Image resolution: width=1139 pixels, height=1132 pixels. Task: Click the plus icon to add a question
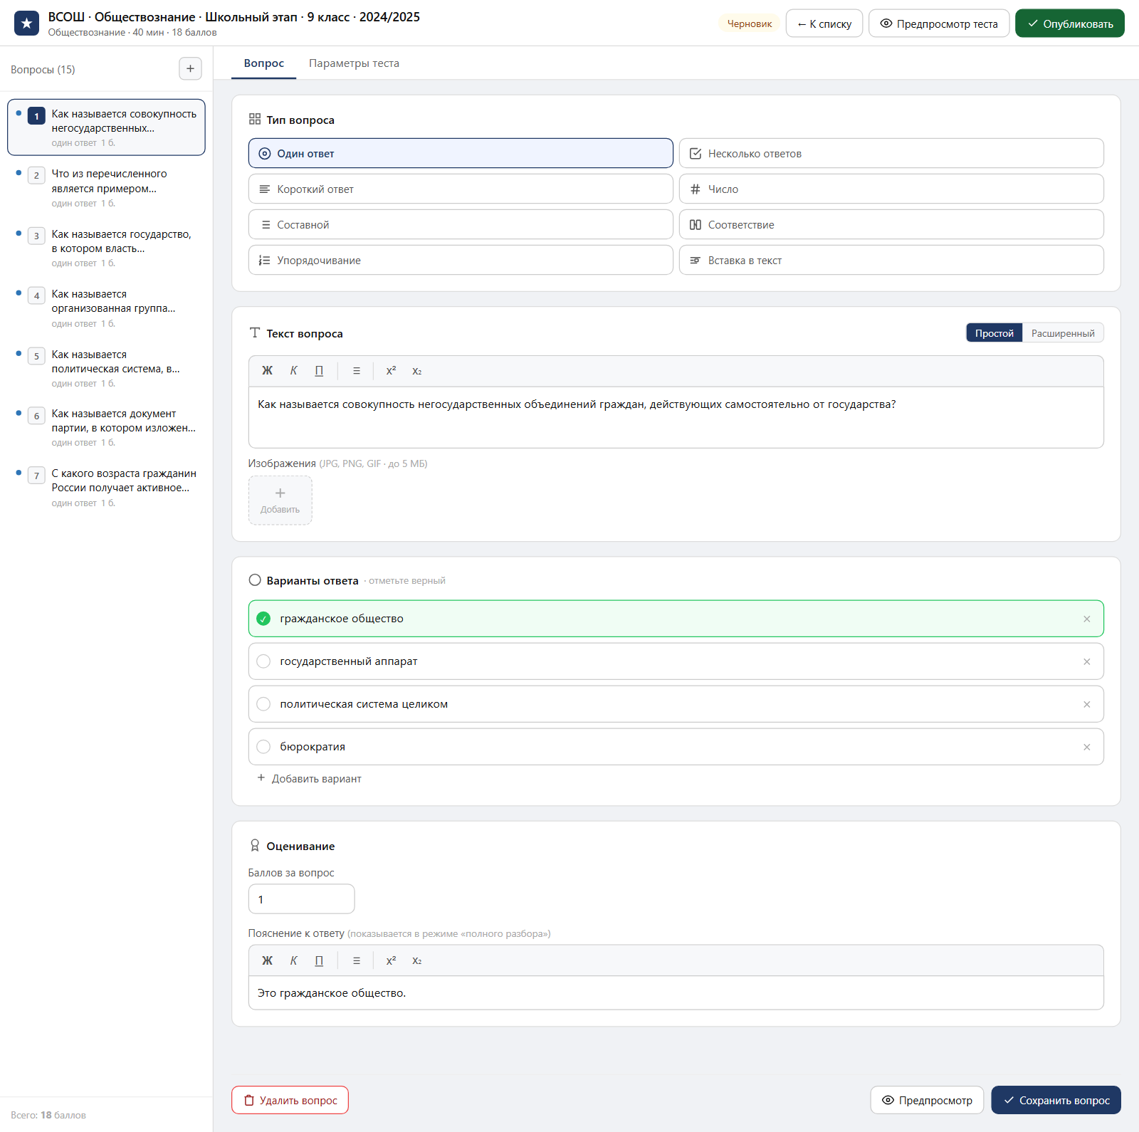190,69
